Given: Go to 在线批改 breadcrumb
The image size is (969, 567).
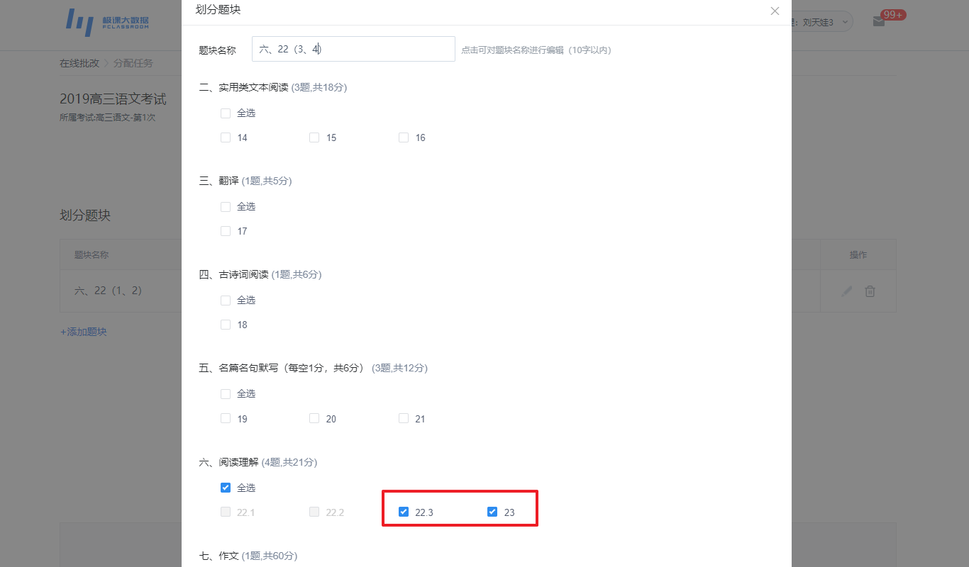Looking at the screenshot, I should [x=79, y=63].
